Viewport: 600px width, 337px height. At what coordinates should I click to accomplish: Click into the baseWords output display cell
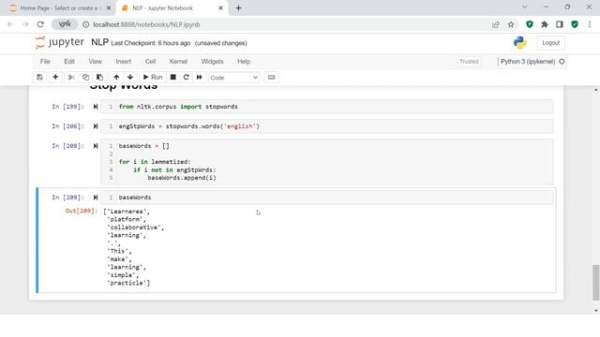(327, 198)
